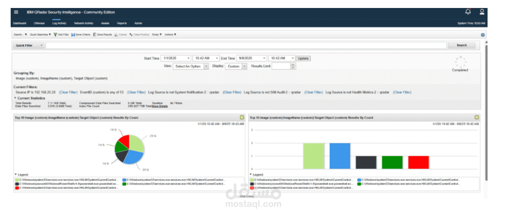Image resolution: width=507 pixels, height=213 pixels.
Task: Open the Search... dropdown menu
Action: tap(20, 35)
